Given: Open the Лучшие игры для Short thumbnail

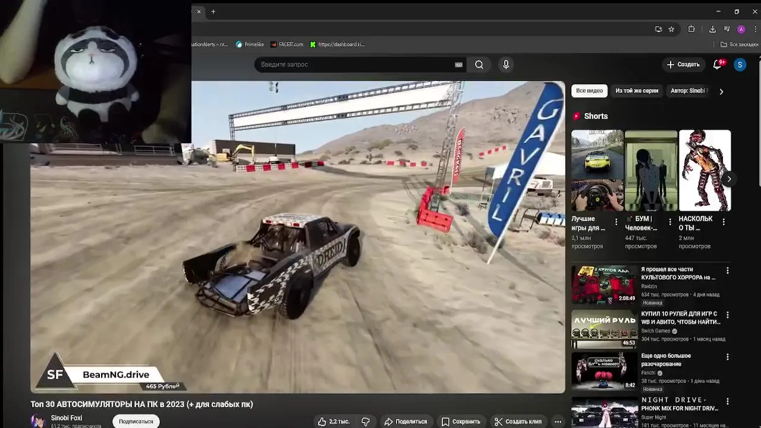Looking at the screenshot, I should point(598,171).
